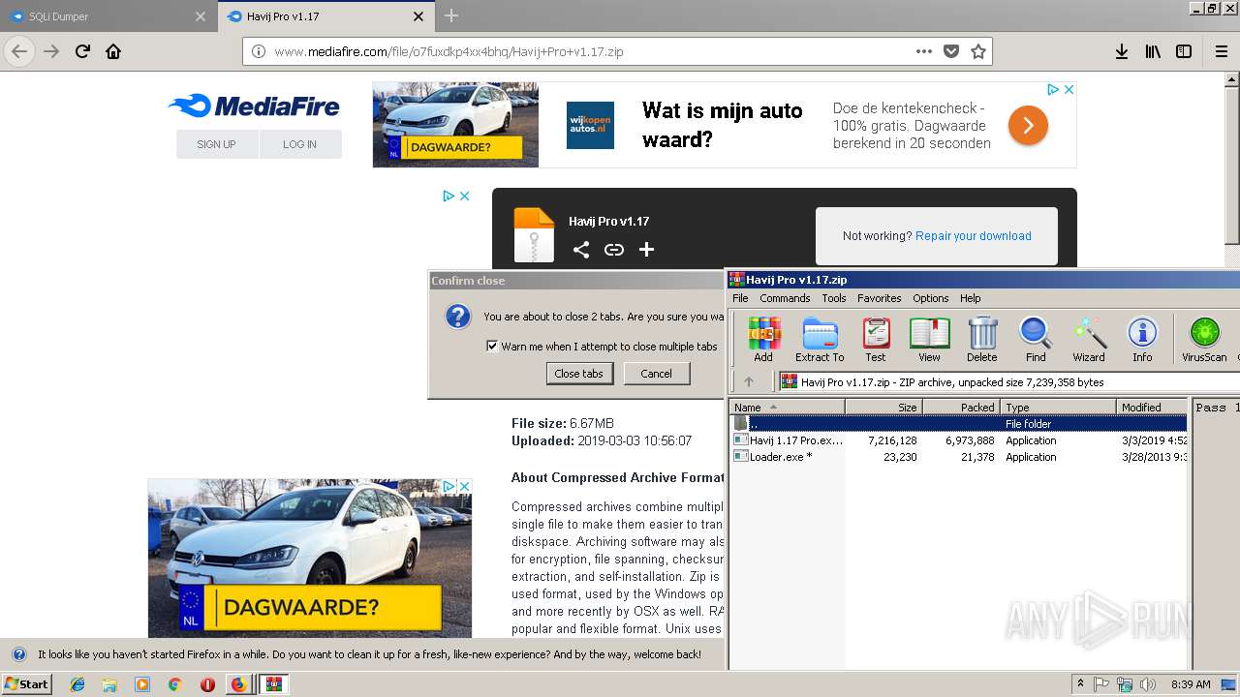Image resolution: width=1240 pixels, height=697 pixels.
Task: Click the MediaFire share icon
Action: [581, 250]
